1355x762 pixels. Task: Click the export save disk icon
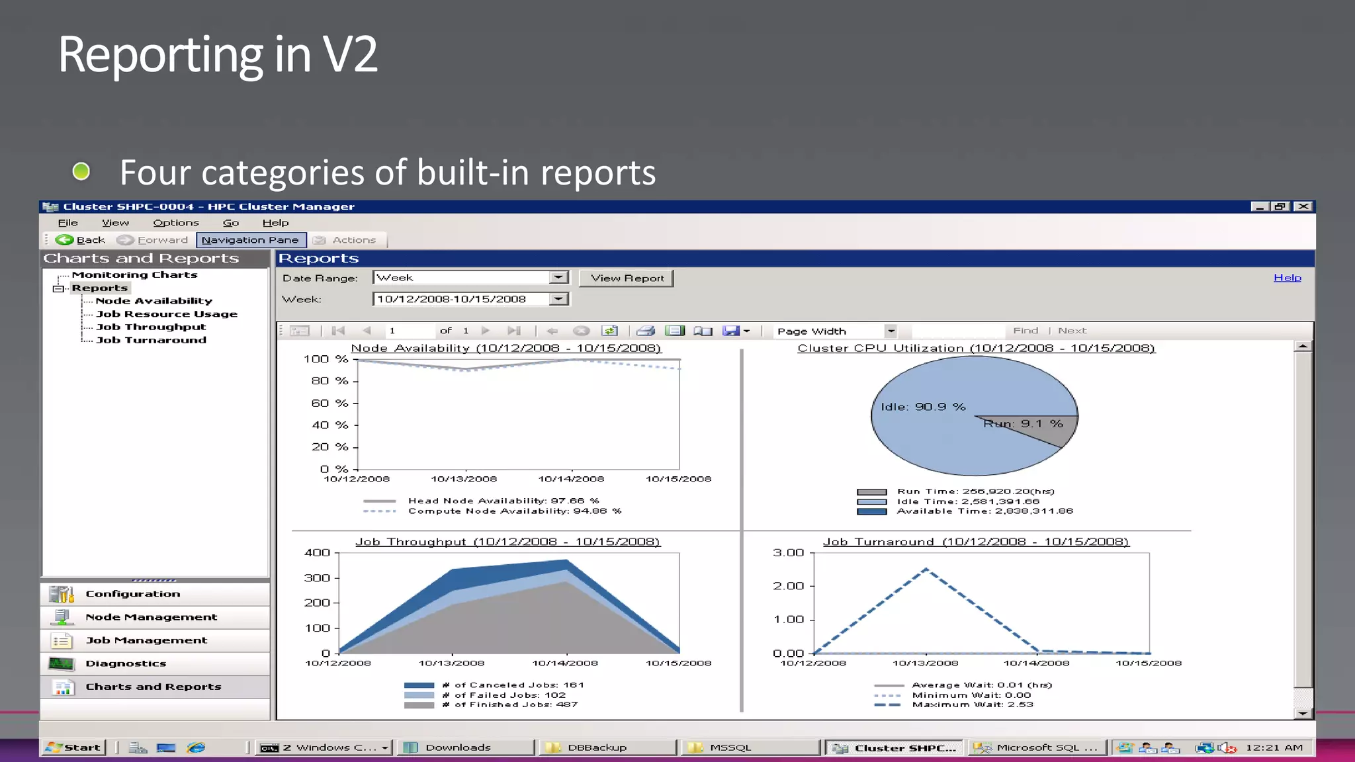(730, 331)
